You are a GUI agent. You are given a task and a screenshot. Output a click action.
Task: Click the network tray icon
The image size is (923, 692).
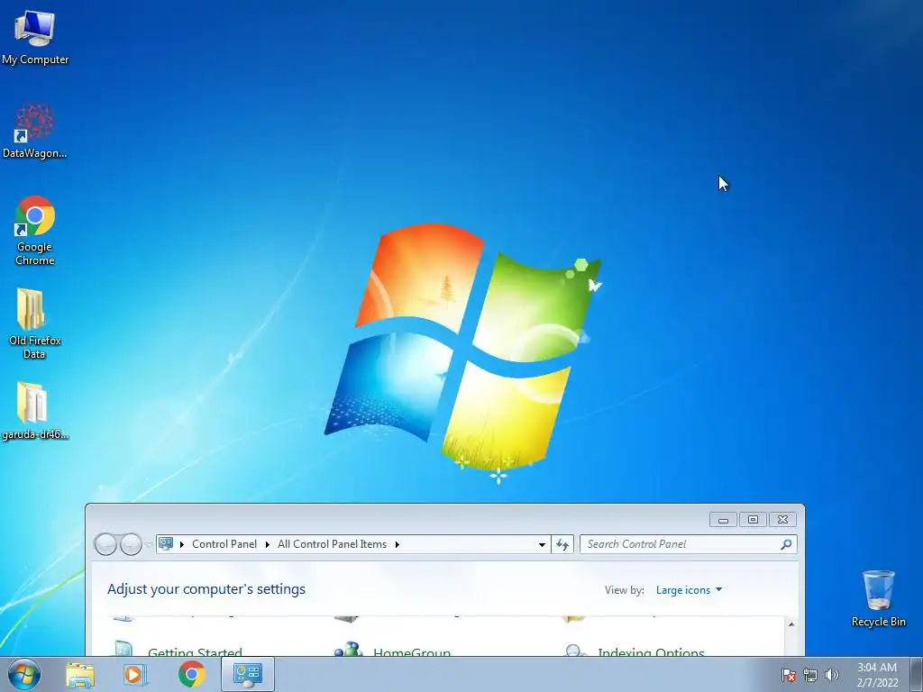(810, 675)
